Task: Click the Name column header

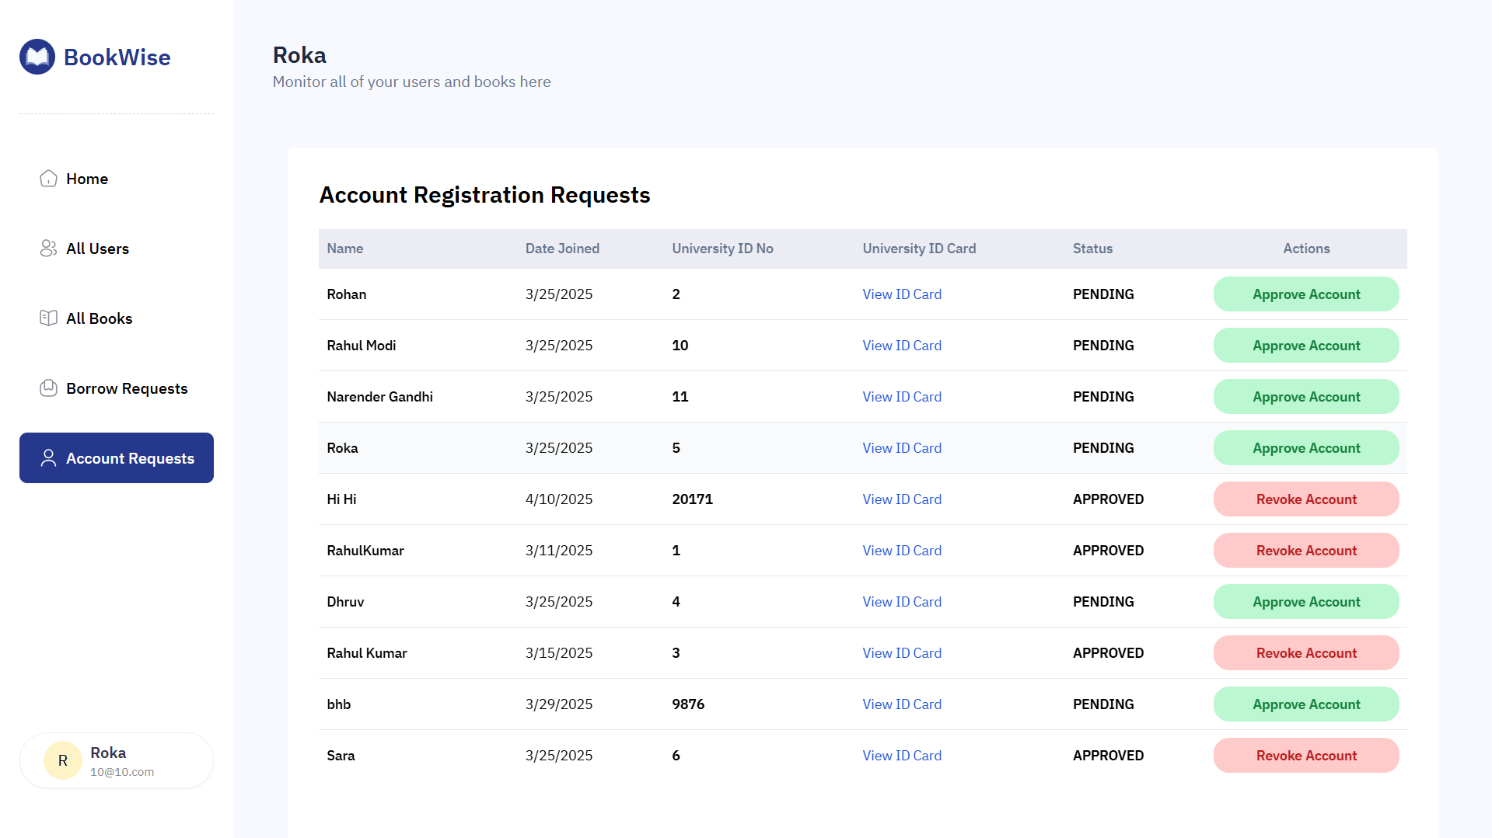Action: tap(344, 249)
